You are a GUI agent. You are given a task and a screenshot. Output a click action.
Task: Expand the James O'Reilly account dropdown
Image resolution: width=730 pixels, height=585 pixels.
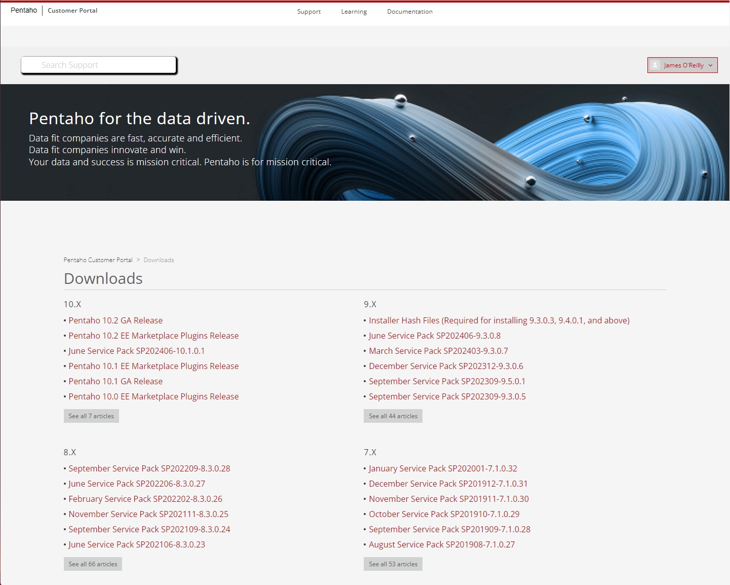point(710,65)
